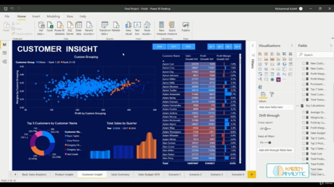Open the Get data dropdown arrow
The image size is (334, 187).
pyautogui.click(x=43, y=34)
